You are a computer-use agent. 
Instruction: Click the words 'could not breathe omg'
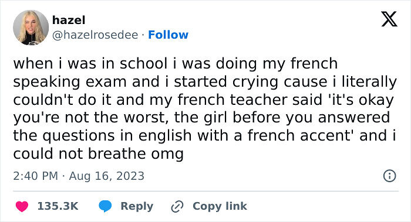tap(98, 153)
